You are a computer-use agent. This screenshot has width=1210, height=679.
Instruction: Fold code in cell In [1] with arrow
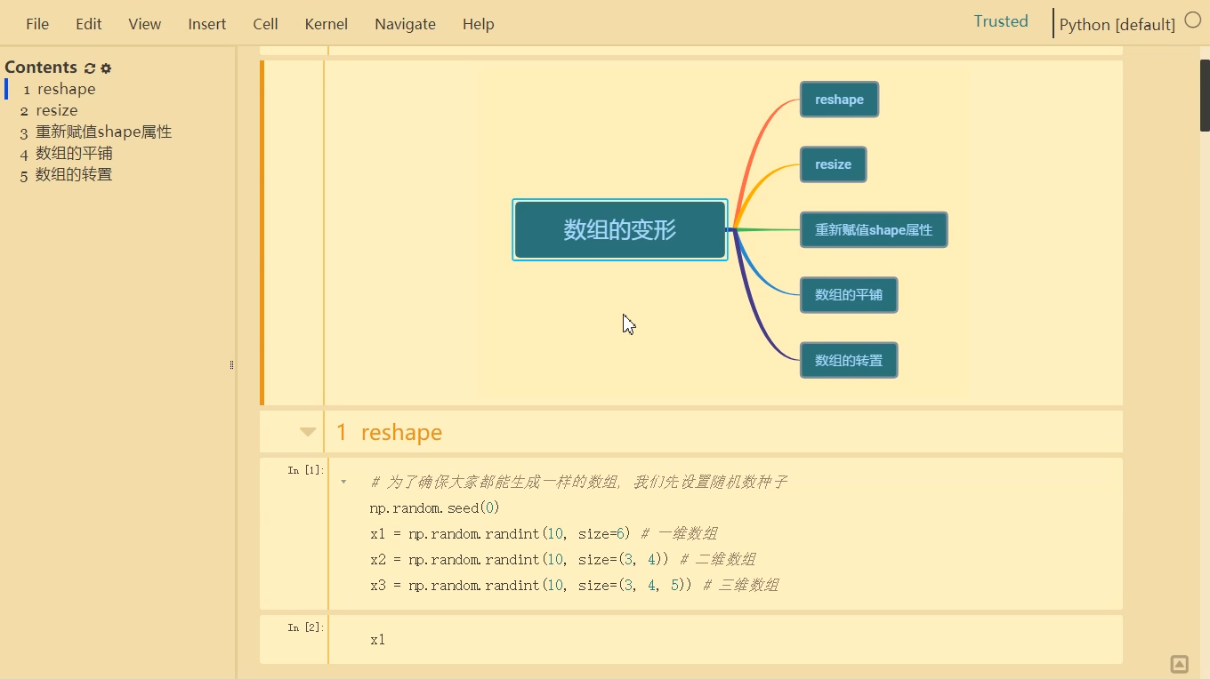(x=343, y=482)
